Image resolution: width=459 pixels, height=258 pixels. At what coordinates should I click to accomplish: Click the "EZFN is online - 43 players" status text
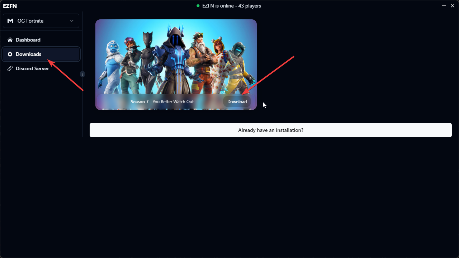(232, 6)
